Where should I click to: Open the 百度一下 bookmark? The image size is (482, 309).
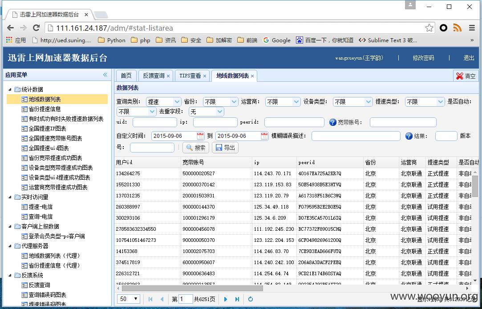[x=324, y=40]
